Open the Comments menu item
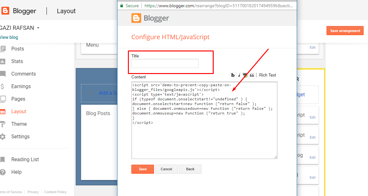 24,74
